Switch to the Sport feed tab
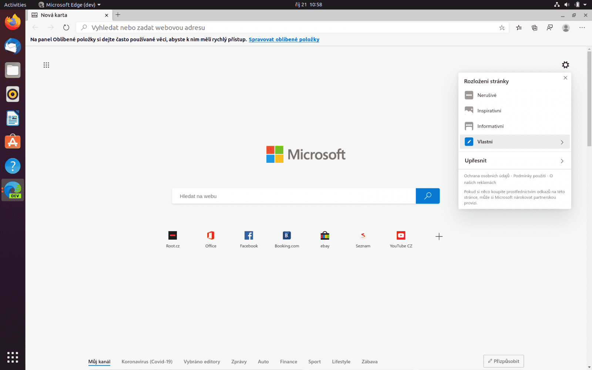 pos(314,361)
